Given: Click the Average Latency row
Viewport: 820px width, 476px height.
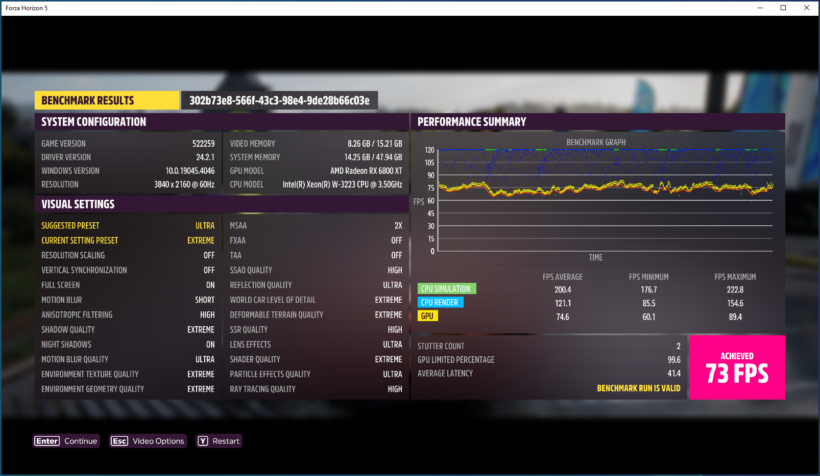Looking at the screenshot, I should coord(549,374).
